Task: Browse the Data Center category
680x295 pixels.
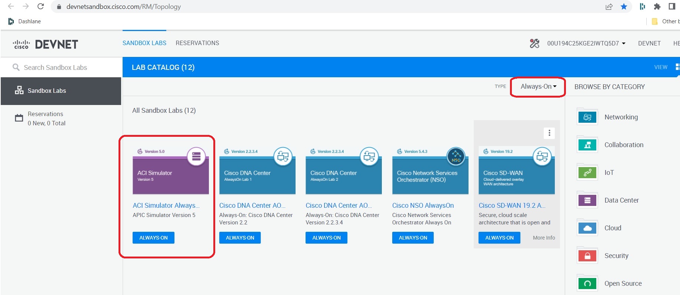Action: 621,200
